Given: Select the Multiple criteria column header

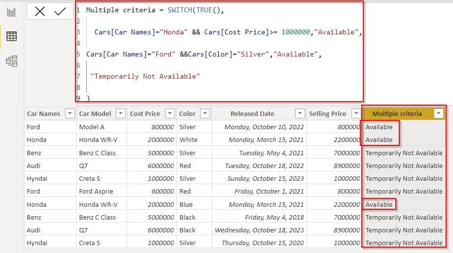Looking at the screenshot, I should (x=397, y=113).
